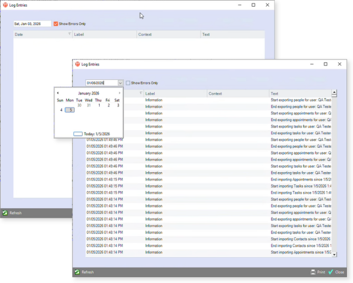353x283 pixels.
Task: Enable Show Errors Only in front window
Action: pos(128,83)
